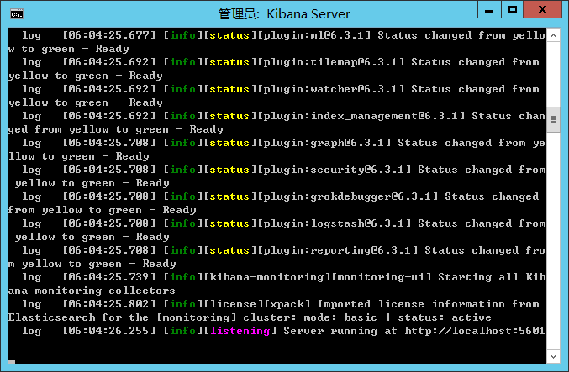Click the 'mode: basic' text

pyautogui.click(x=340, y=317)
